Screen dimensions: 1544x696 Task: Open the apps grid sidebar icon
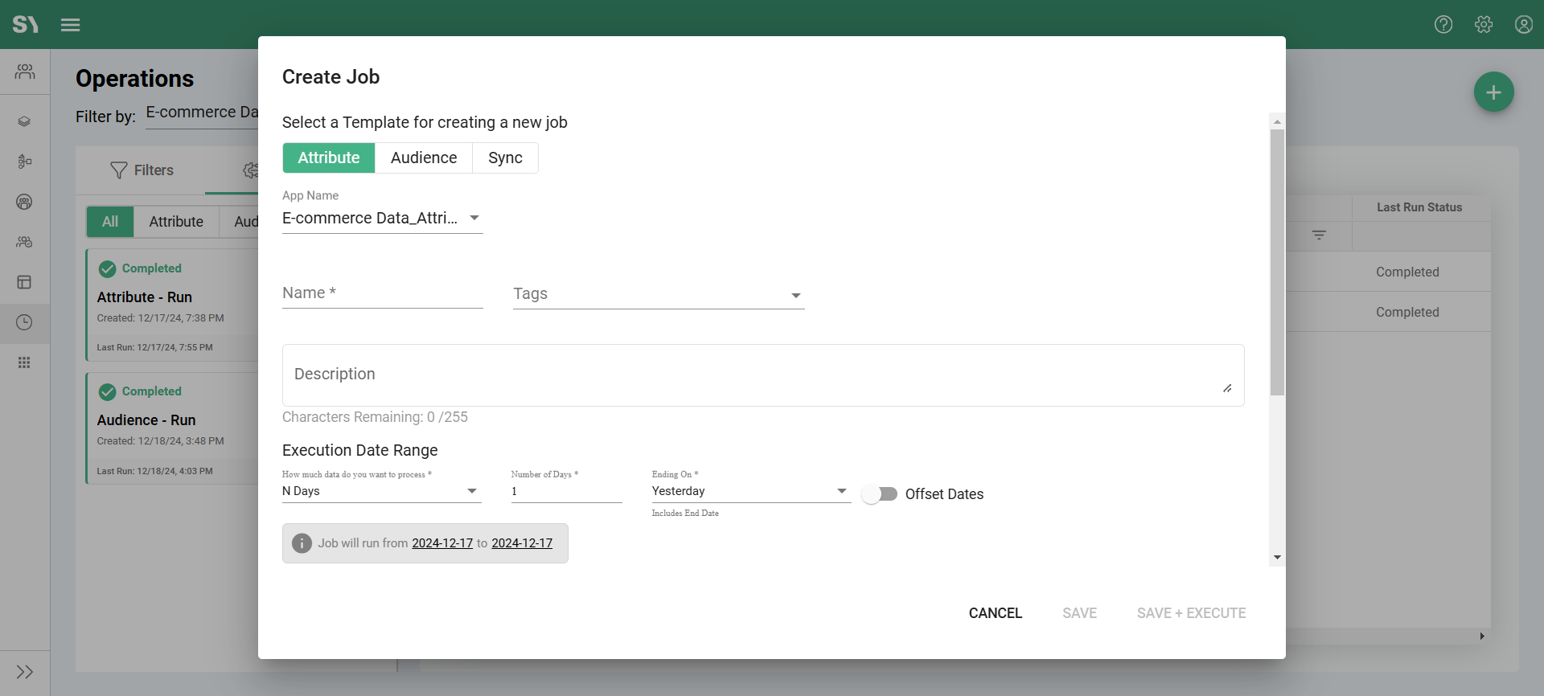pyautogui.click(x=24, y=362)
